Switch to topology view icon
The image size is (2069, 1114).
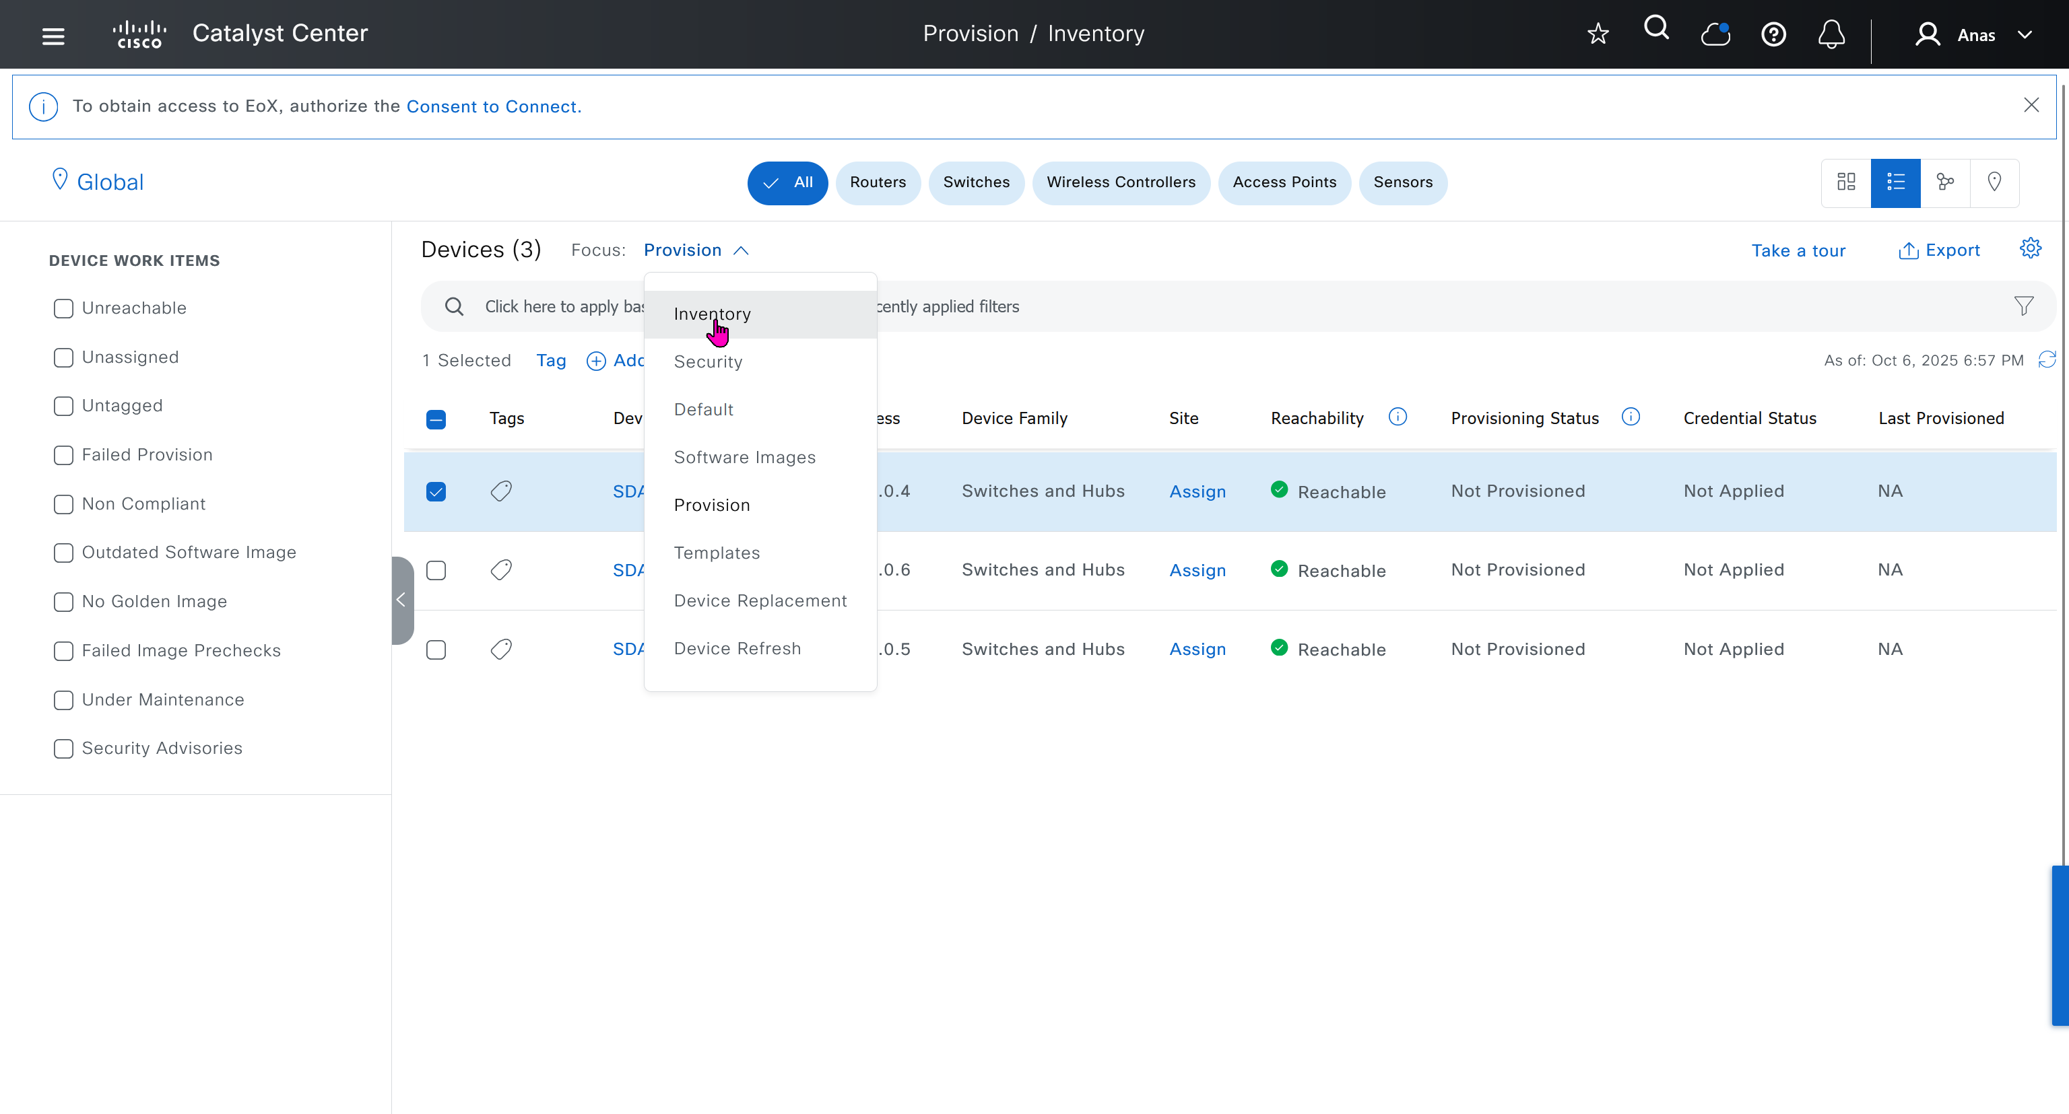tap(1944, 182)
